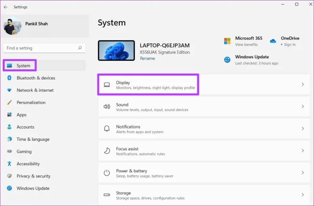314x206 pixels.
Task: Click the Gaming controller icon
Action: (x=9, y=151)
